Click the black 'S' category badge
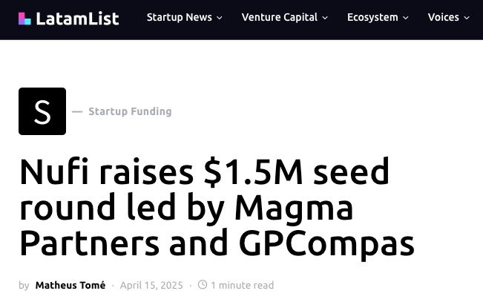Viewport: 483px width, 305px height. pyautogui.click(x=42, y=111)
